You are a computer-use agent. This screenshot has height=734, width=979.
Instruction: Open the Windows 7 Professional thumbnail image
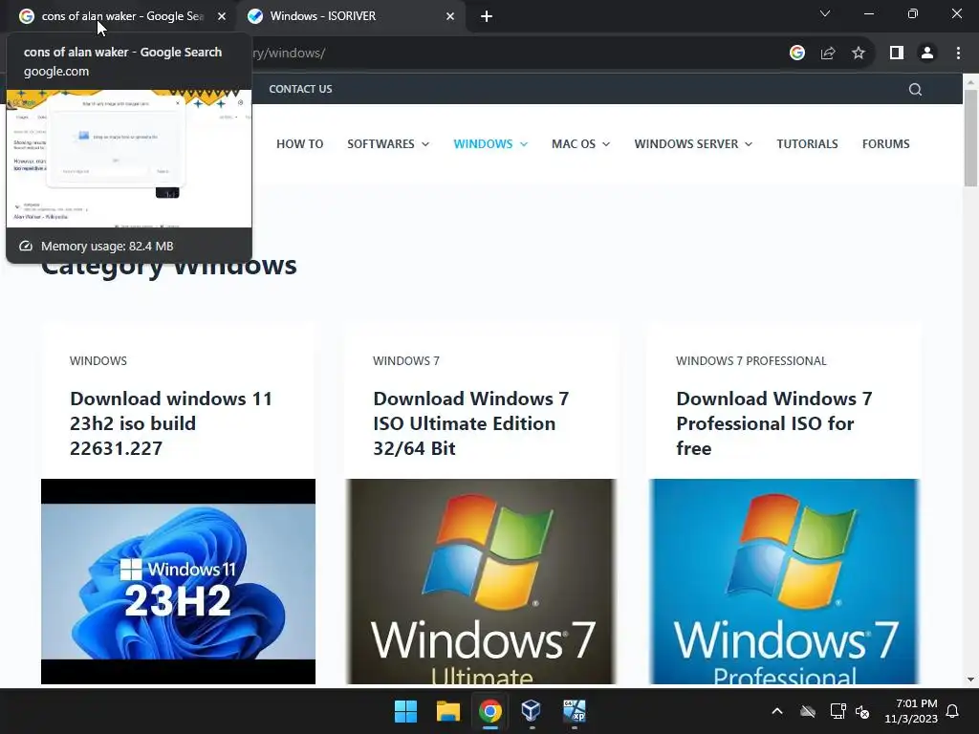pyautogui.click(x=784, y=582)
